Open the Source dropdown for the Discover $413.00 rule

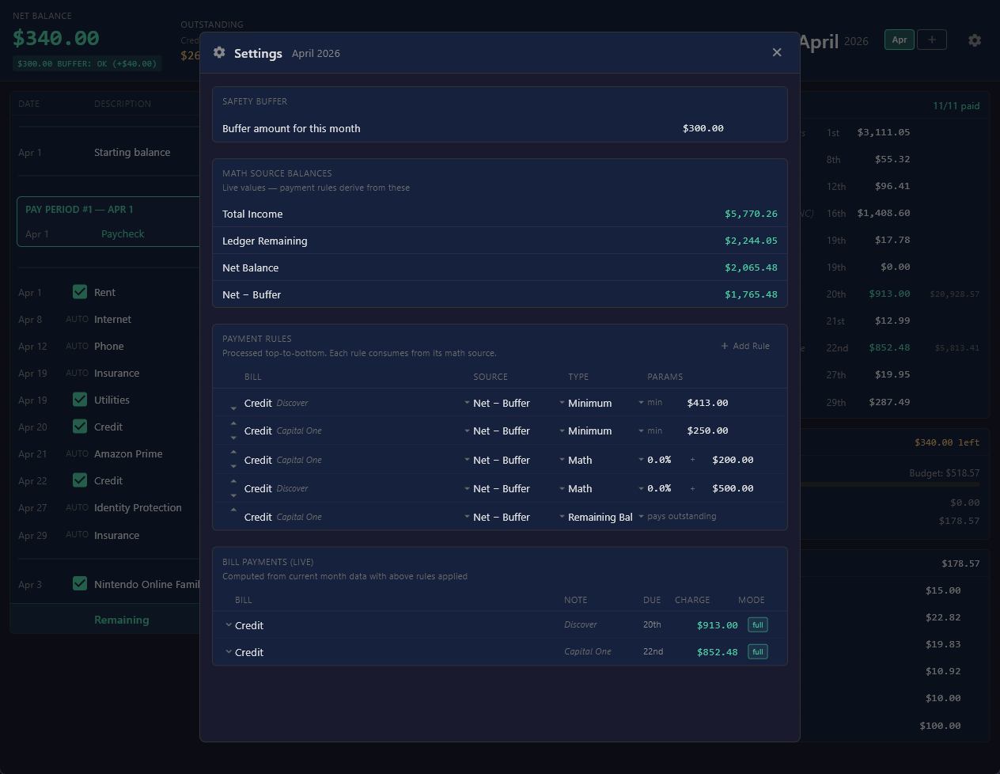498,403
